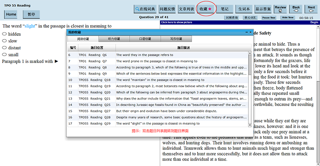Go to previous question with Back arrow
Viewport: 320px width, 166px height.
(296, 9)
